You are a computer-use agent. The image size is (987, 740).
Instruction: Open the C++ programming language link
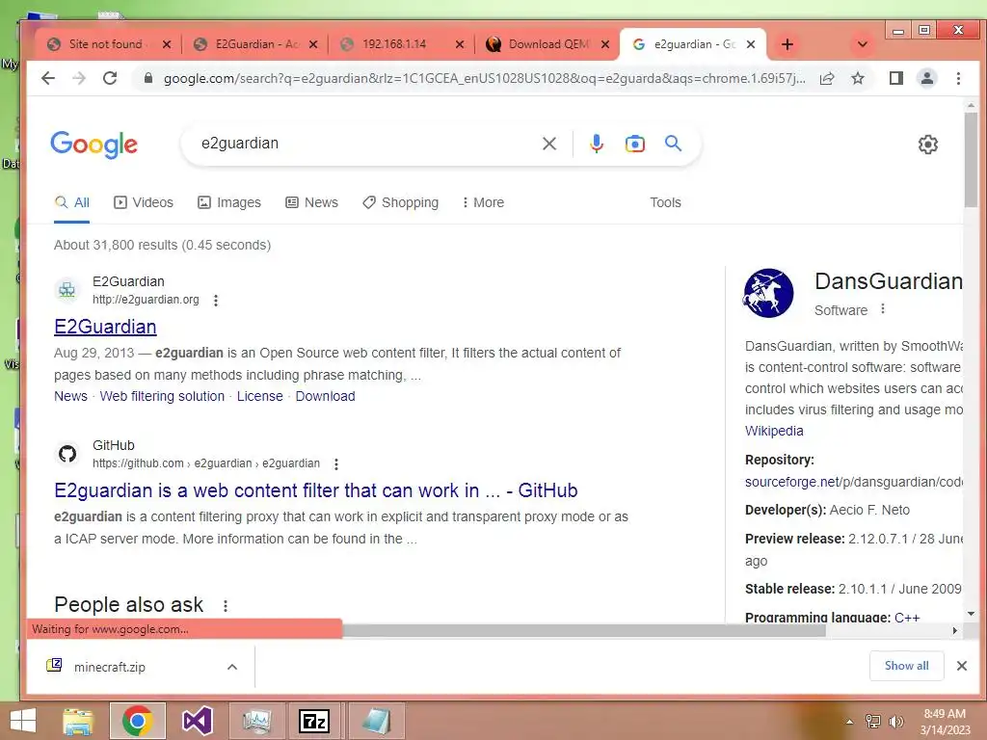coord(907,618)
